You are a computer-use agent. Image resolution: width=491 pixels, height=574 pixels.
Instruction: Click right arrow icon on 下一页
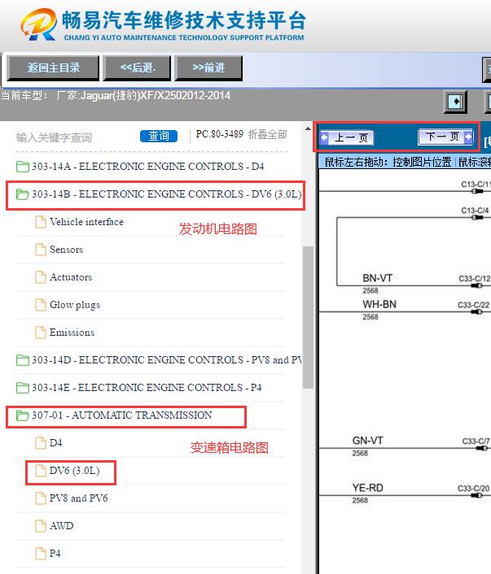coord(468,137)
